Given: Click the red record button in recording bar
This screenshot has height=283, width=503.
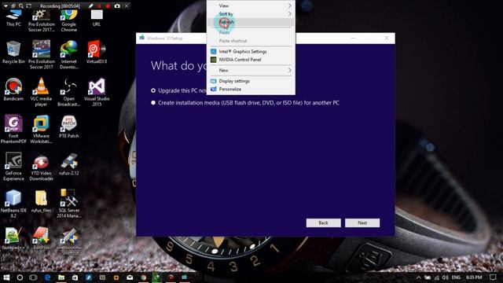Looking at the screenshot, I should click(x=108, y=6).
